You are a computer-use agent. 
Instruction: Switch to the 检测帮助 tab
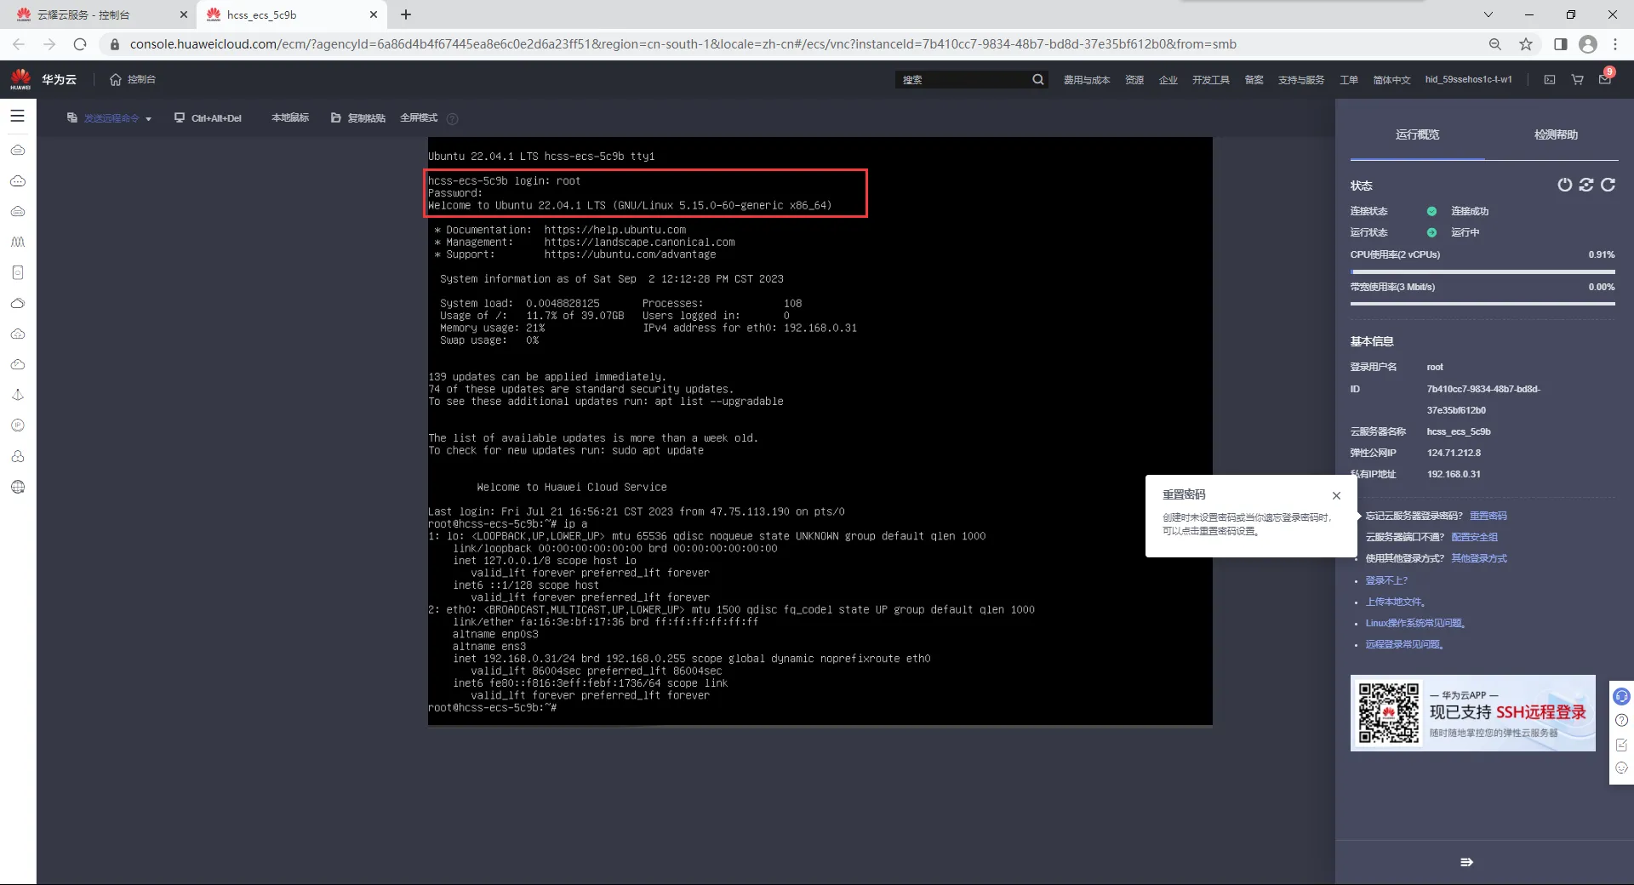(1556, 135)
